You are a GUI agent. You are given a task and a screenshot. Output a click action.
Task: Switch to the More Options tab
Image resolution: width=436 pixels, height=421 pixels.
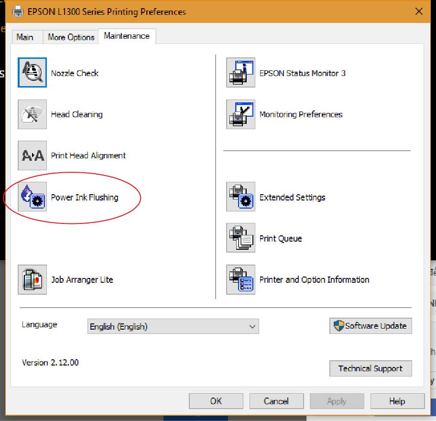pos(71,37)
